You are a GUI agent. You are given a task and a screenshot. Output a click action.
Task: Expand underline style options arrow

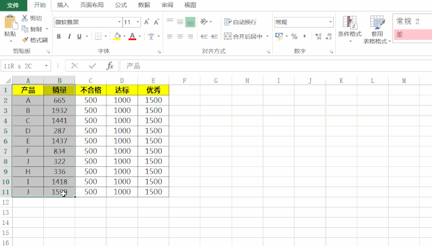tap(87, 36)
